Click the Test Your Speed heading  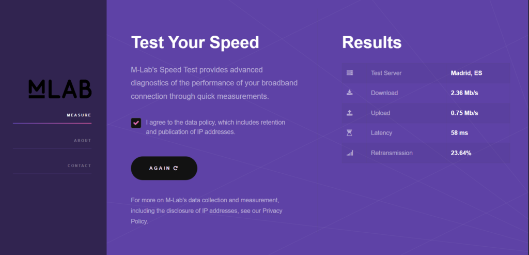coord(195,42)
